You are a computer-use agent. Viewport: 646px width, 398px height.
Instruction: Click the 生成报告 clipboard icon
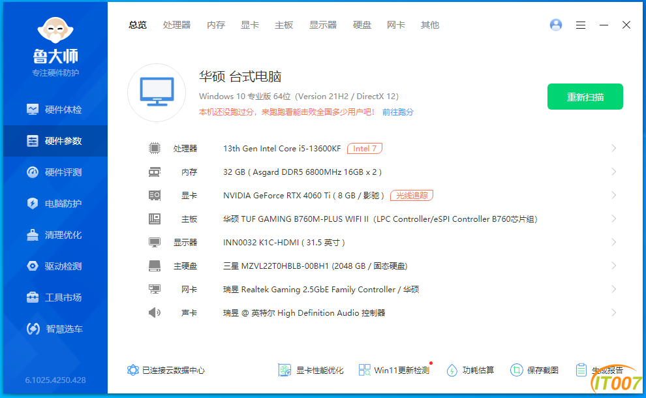(x=581, y=370)
